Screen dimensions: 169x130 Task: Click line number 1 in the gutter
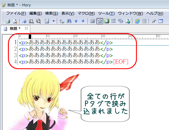15,42
